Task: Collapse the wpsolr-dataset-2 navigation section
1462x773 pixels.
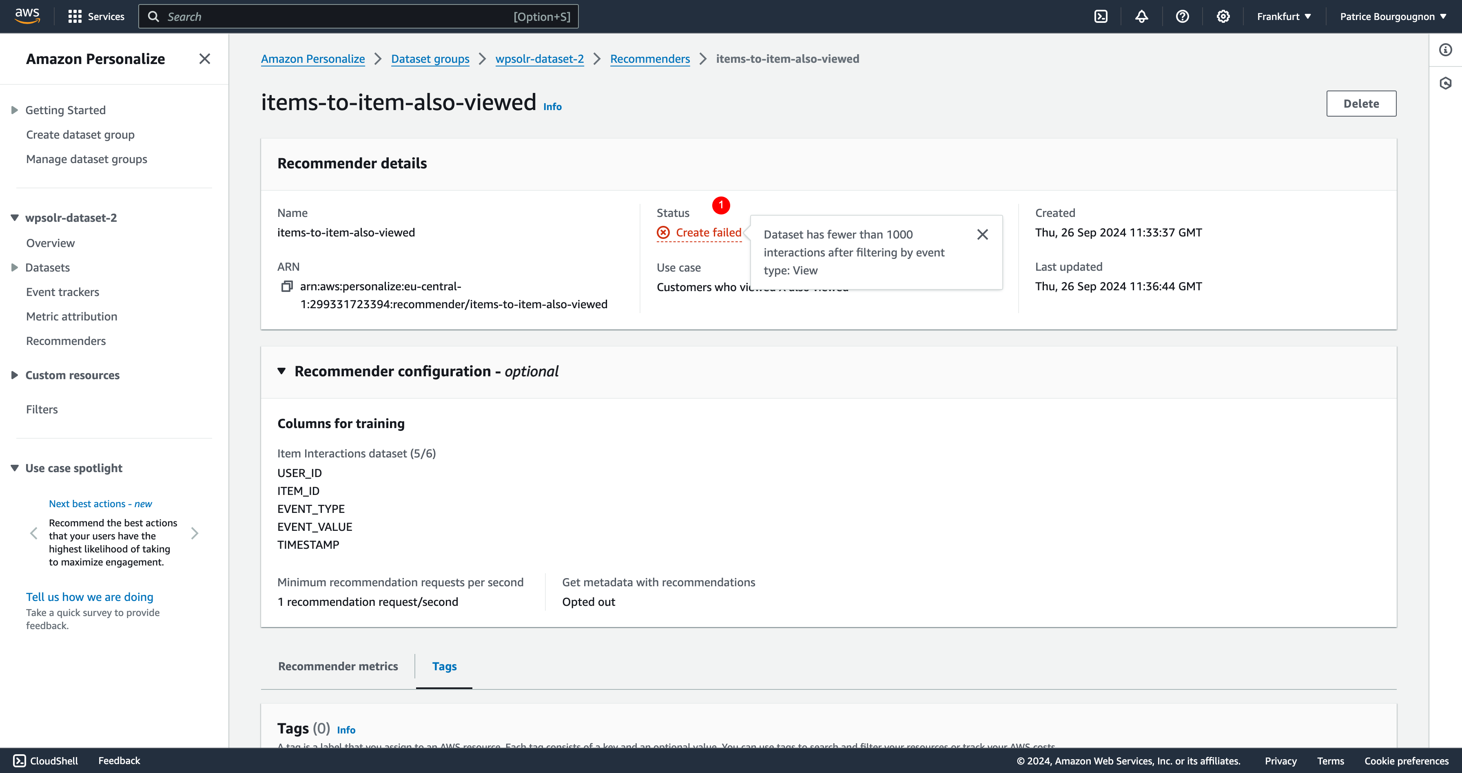Action: [15, 218]
